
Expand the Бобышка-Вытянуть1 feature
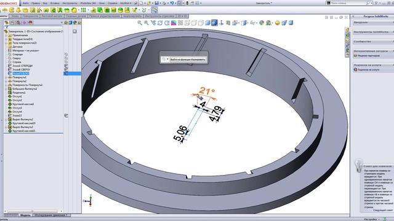coord(6,88)
